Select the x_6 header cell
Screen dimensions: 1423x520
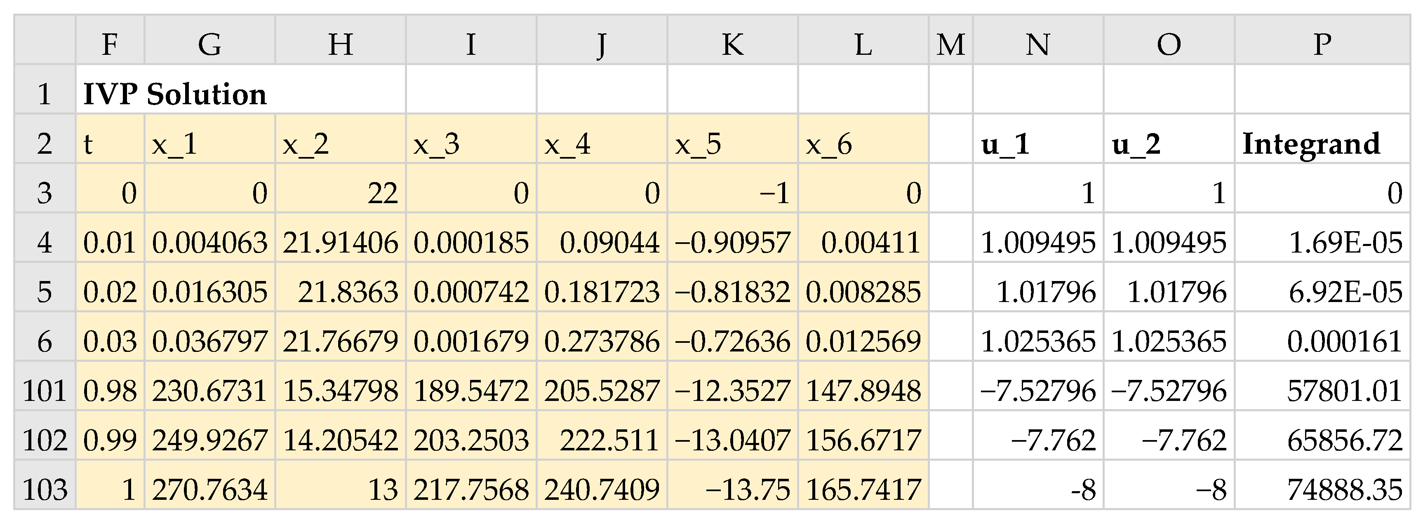point(863,144)
